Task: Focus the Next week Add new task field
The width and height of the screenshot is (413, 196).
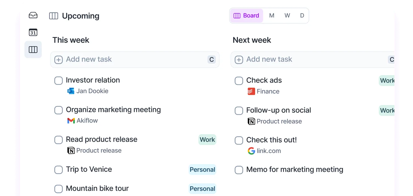Action: tap(312, 59)
